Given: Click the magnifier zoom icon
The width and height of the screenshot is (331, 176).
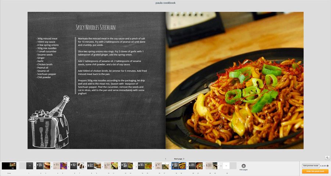Looking at the screenshot, I should point(327,158).
